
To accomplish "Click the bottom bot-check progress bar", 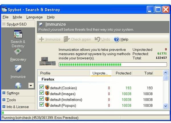I will (85, 113).
